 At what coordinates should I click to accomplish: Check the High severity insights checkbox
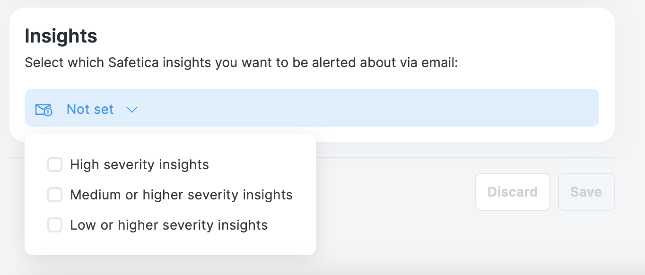[x=55, y=164]
